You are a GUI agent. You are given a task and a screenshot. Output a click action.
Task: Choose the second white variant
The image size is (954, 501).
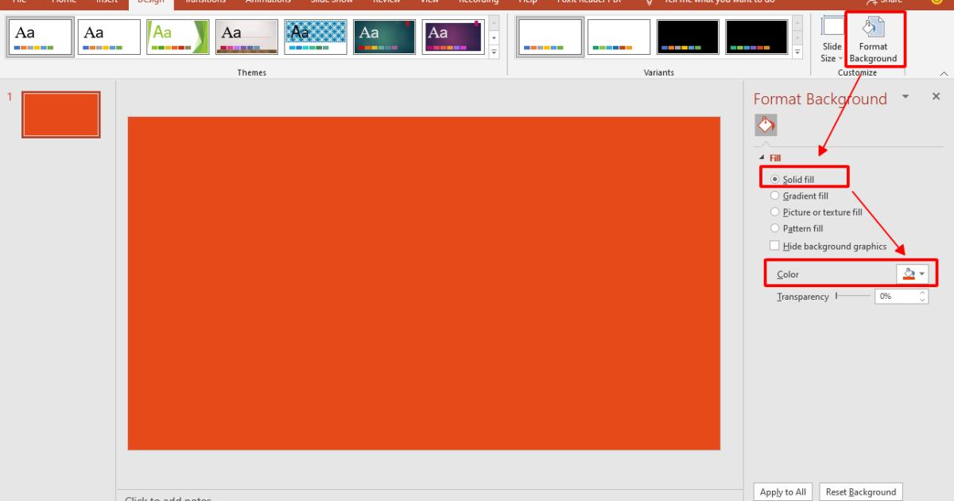[x=619, y=37]
